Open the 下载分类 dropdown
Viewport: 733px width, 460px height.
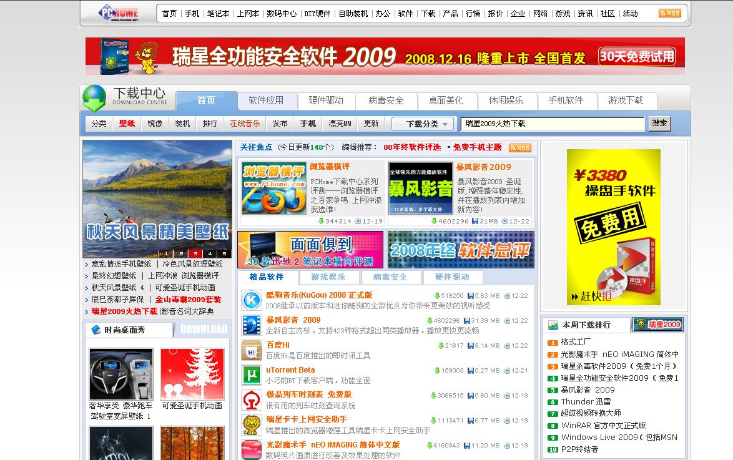[x=423, y=124]
